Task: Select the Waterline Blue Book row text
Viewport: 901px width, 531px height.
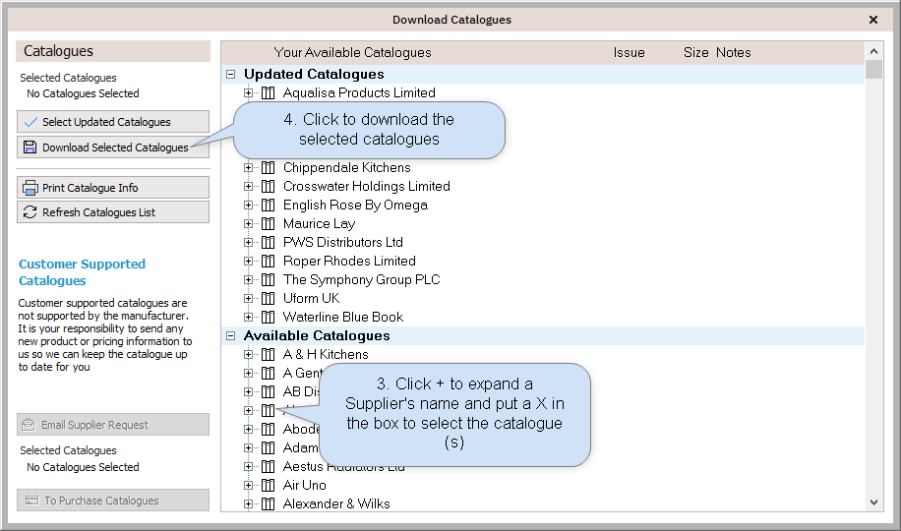Action: coord(343,318)
